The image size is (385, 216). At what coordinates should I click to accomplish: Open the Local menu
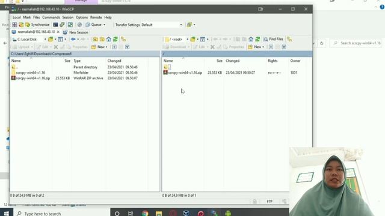[x=16, y=17]
